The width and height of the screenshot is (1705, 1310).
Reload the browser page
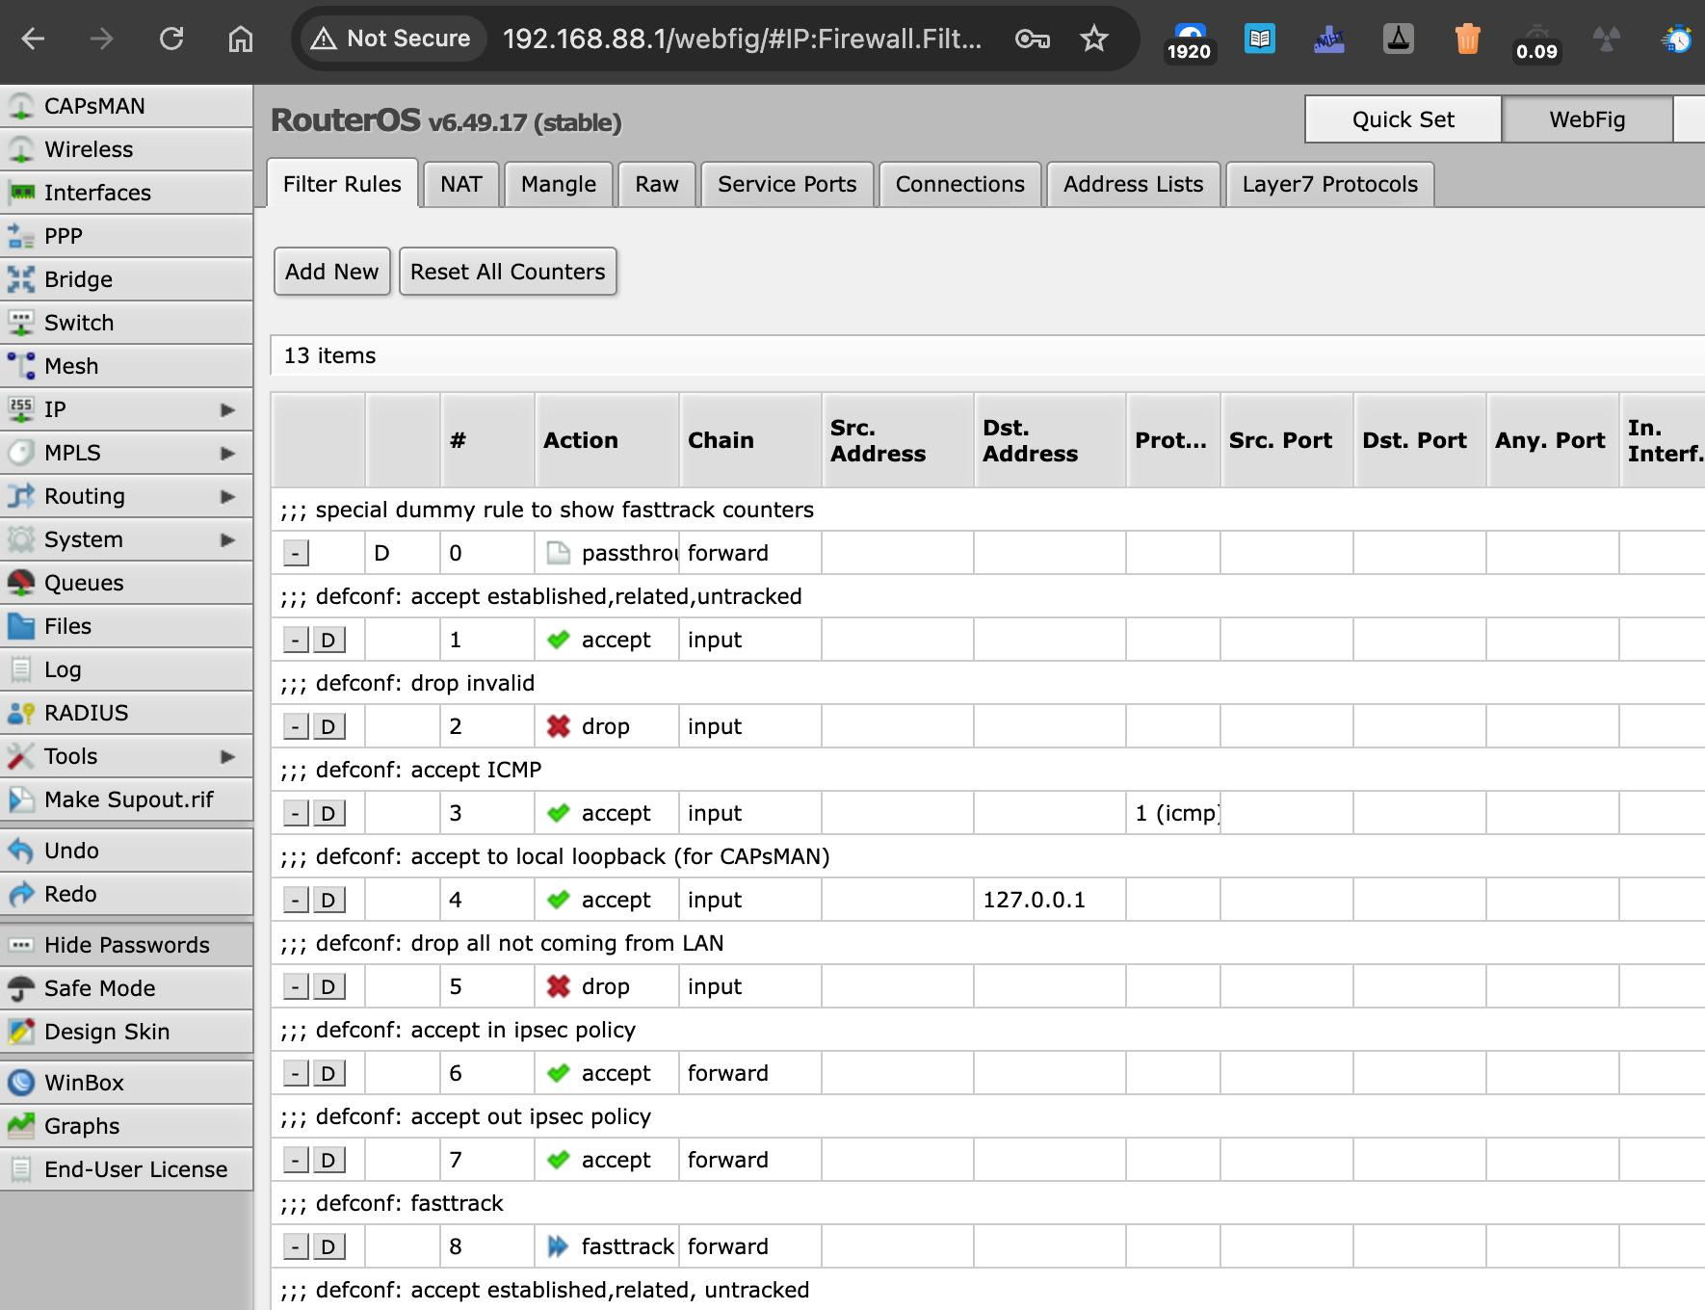pyautogui.click(x=171, y=39)
